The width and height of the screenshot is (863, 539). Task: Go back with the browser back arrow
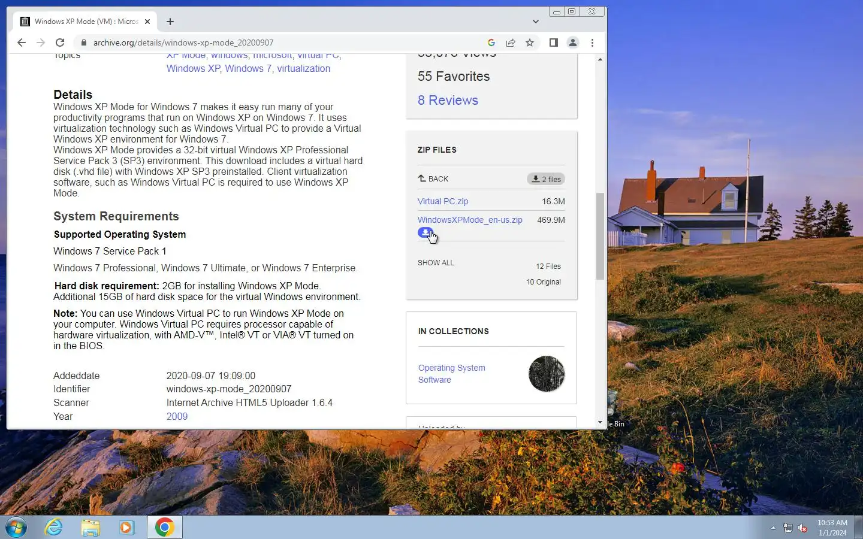[x=22, y=43]
